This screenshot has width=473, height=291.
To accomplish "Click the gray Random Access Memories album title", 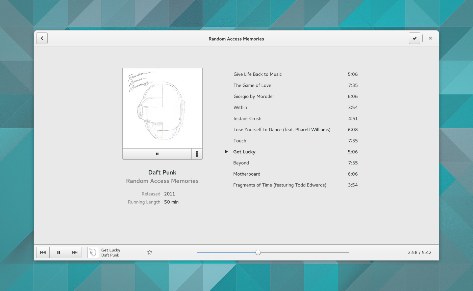I will point(162,181).
